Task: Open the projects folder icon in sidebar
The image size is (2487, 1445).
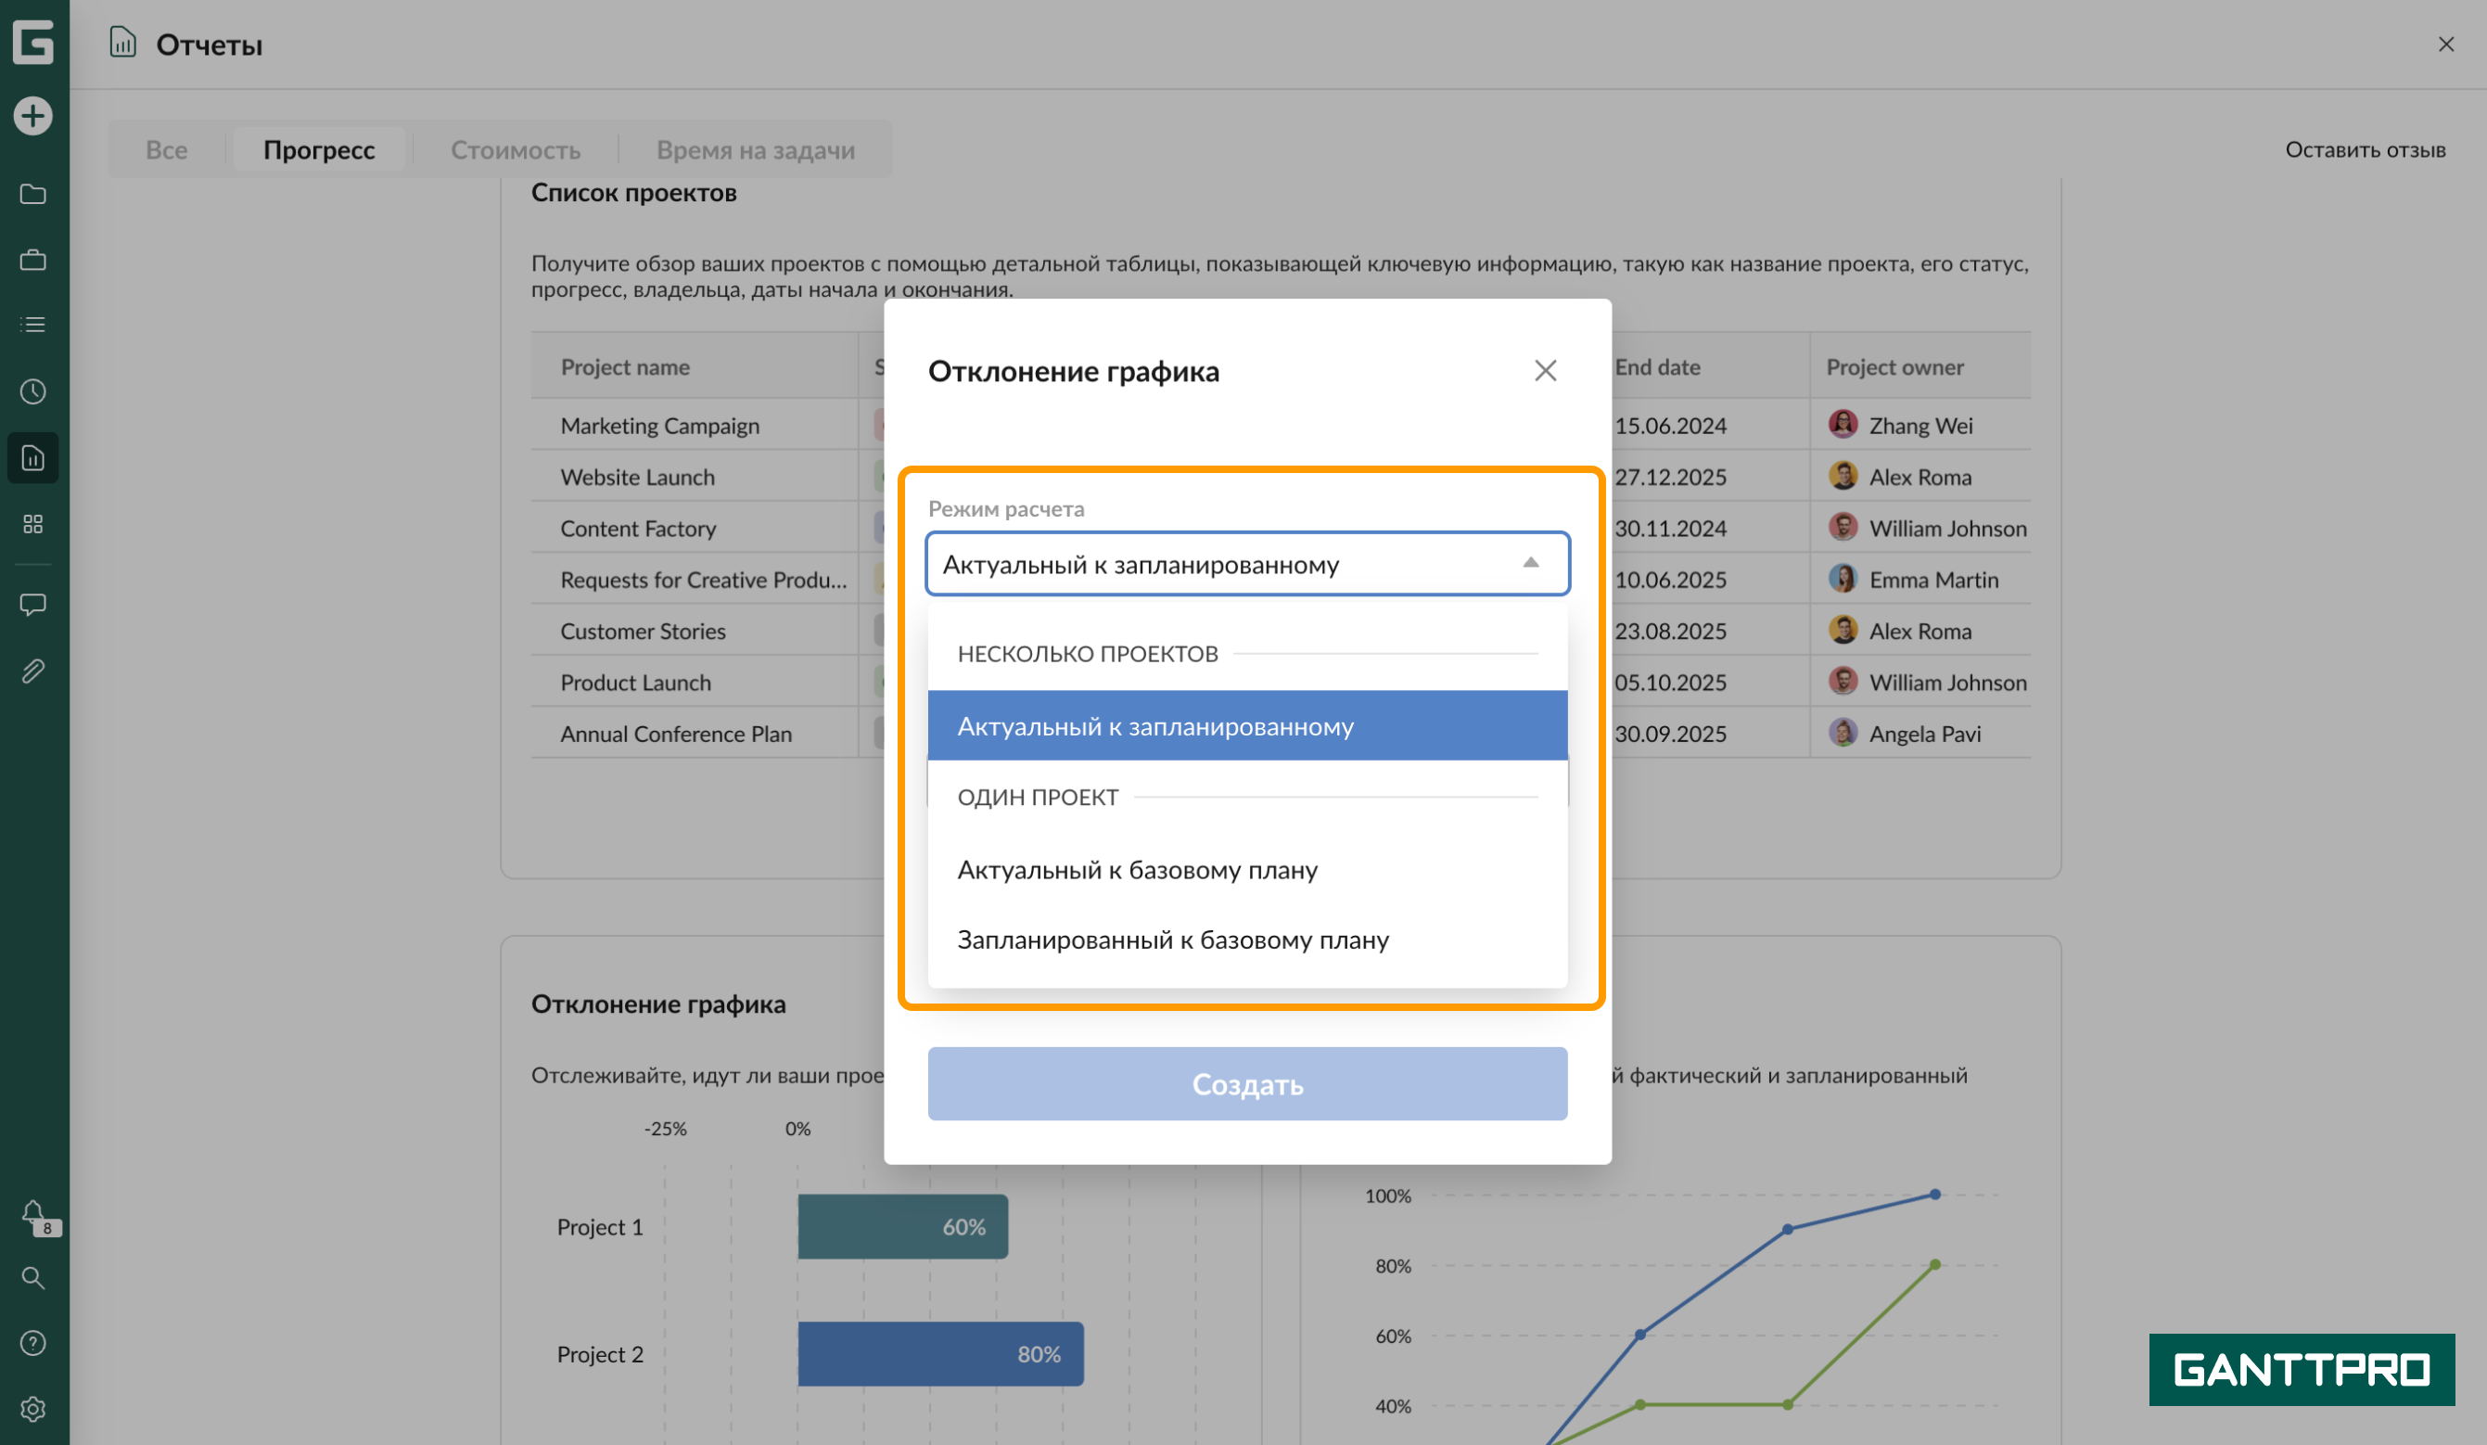Action: (33, 195)
